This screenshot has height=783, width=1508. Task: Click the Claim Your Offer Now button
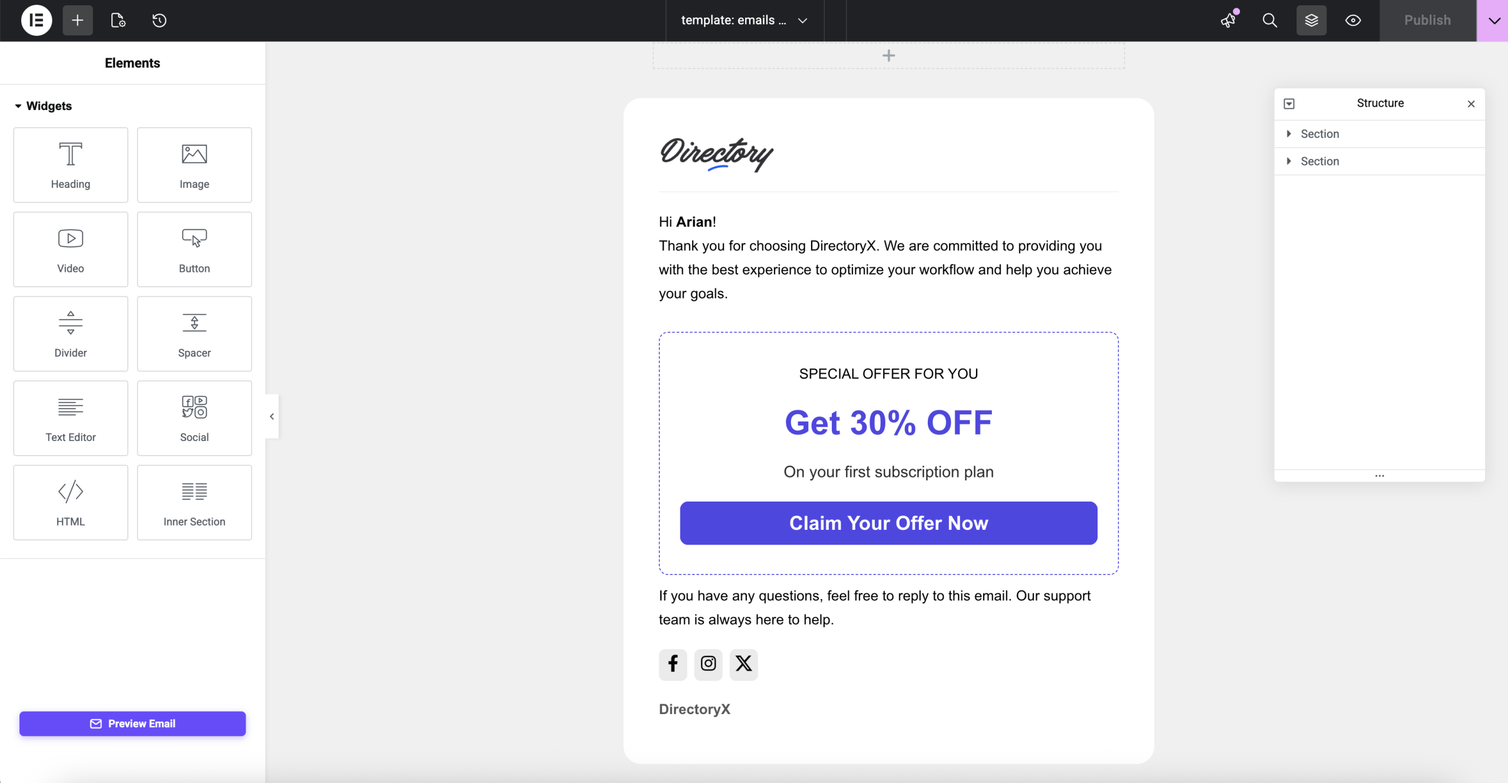888,523
